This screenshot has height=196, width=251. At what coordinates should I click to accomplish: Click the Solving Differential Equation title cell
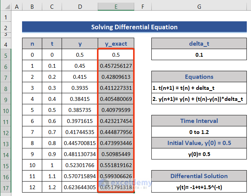click(x=134, y=27)
